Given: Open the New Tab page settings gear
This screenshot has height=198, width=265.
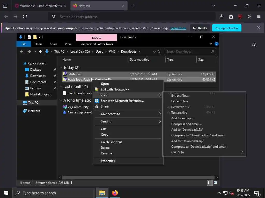Looking at the screenshot, I should pos(254,45).
